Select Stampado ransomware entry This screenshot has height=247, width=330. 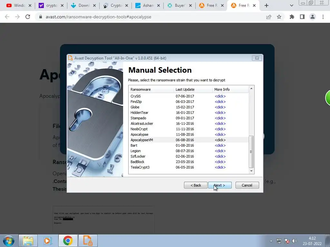pos(189,118)
